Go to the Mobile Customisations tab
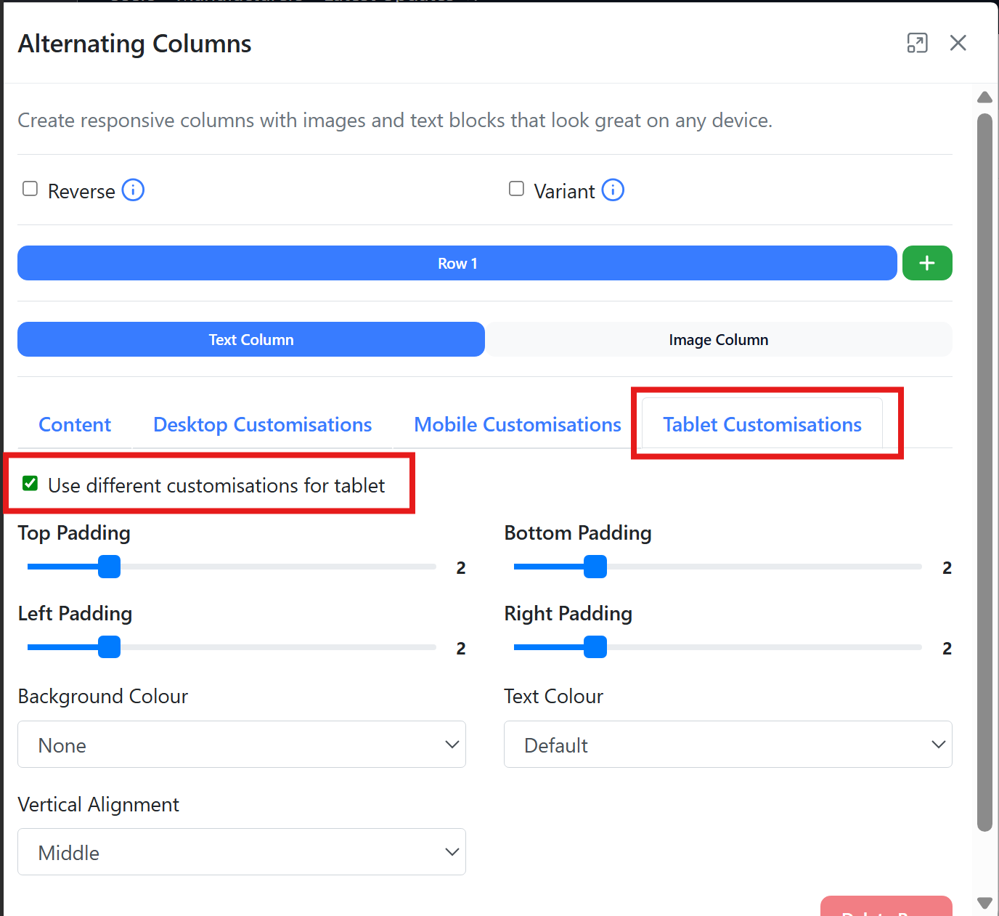This screenshot has height=916, width=999. click(517, 425)
